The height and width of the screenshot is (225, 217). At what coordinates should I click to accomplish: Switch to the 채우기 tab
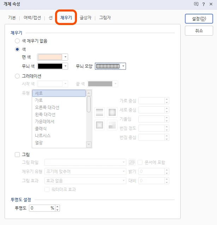pyautogui.click(x=66, y=18)
